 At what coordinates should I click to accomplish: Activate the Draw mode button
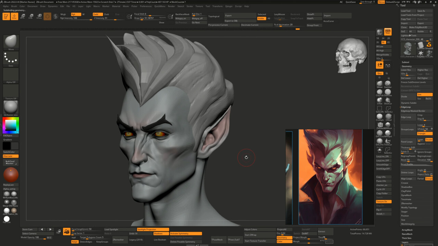[14, 16]
